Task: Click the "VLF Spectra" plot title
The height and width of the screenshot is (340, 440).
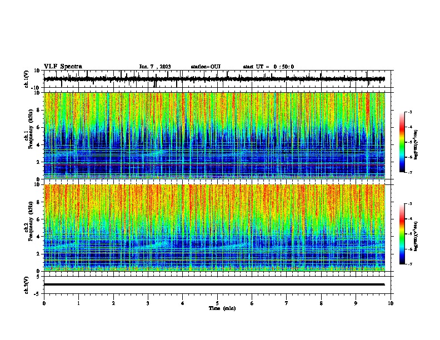Action: click(63, 67)
